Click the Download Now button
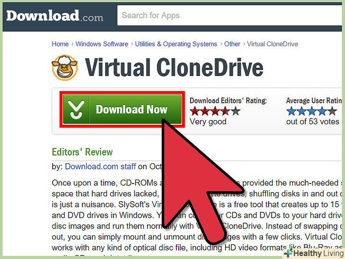The width and height of the screenshot is (345, 259). click(x=122, y=110)
